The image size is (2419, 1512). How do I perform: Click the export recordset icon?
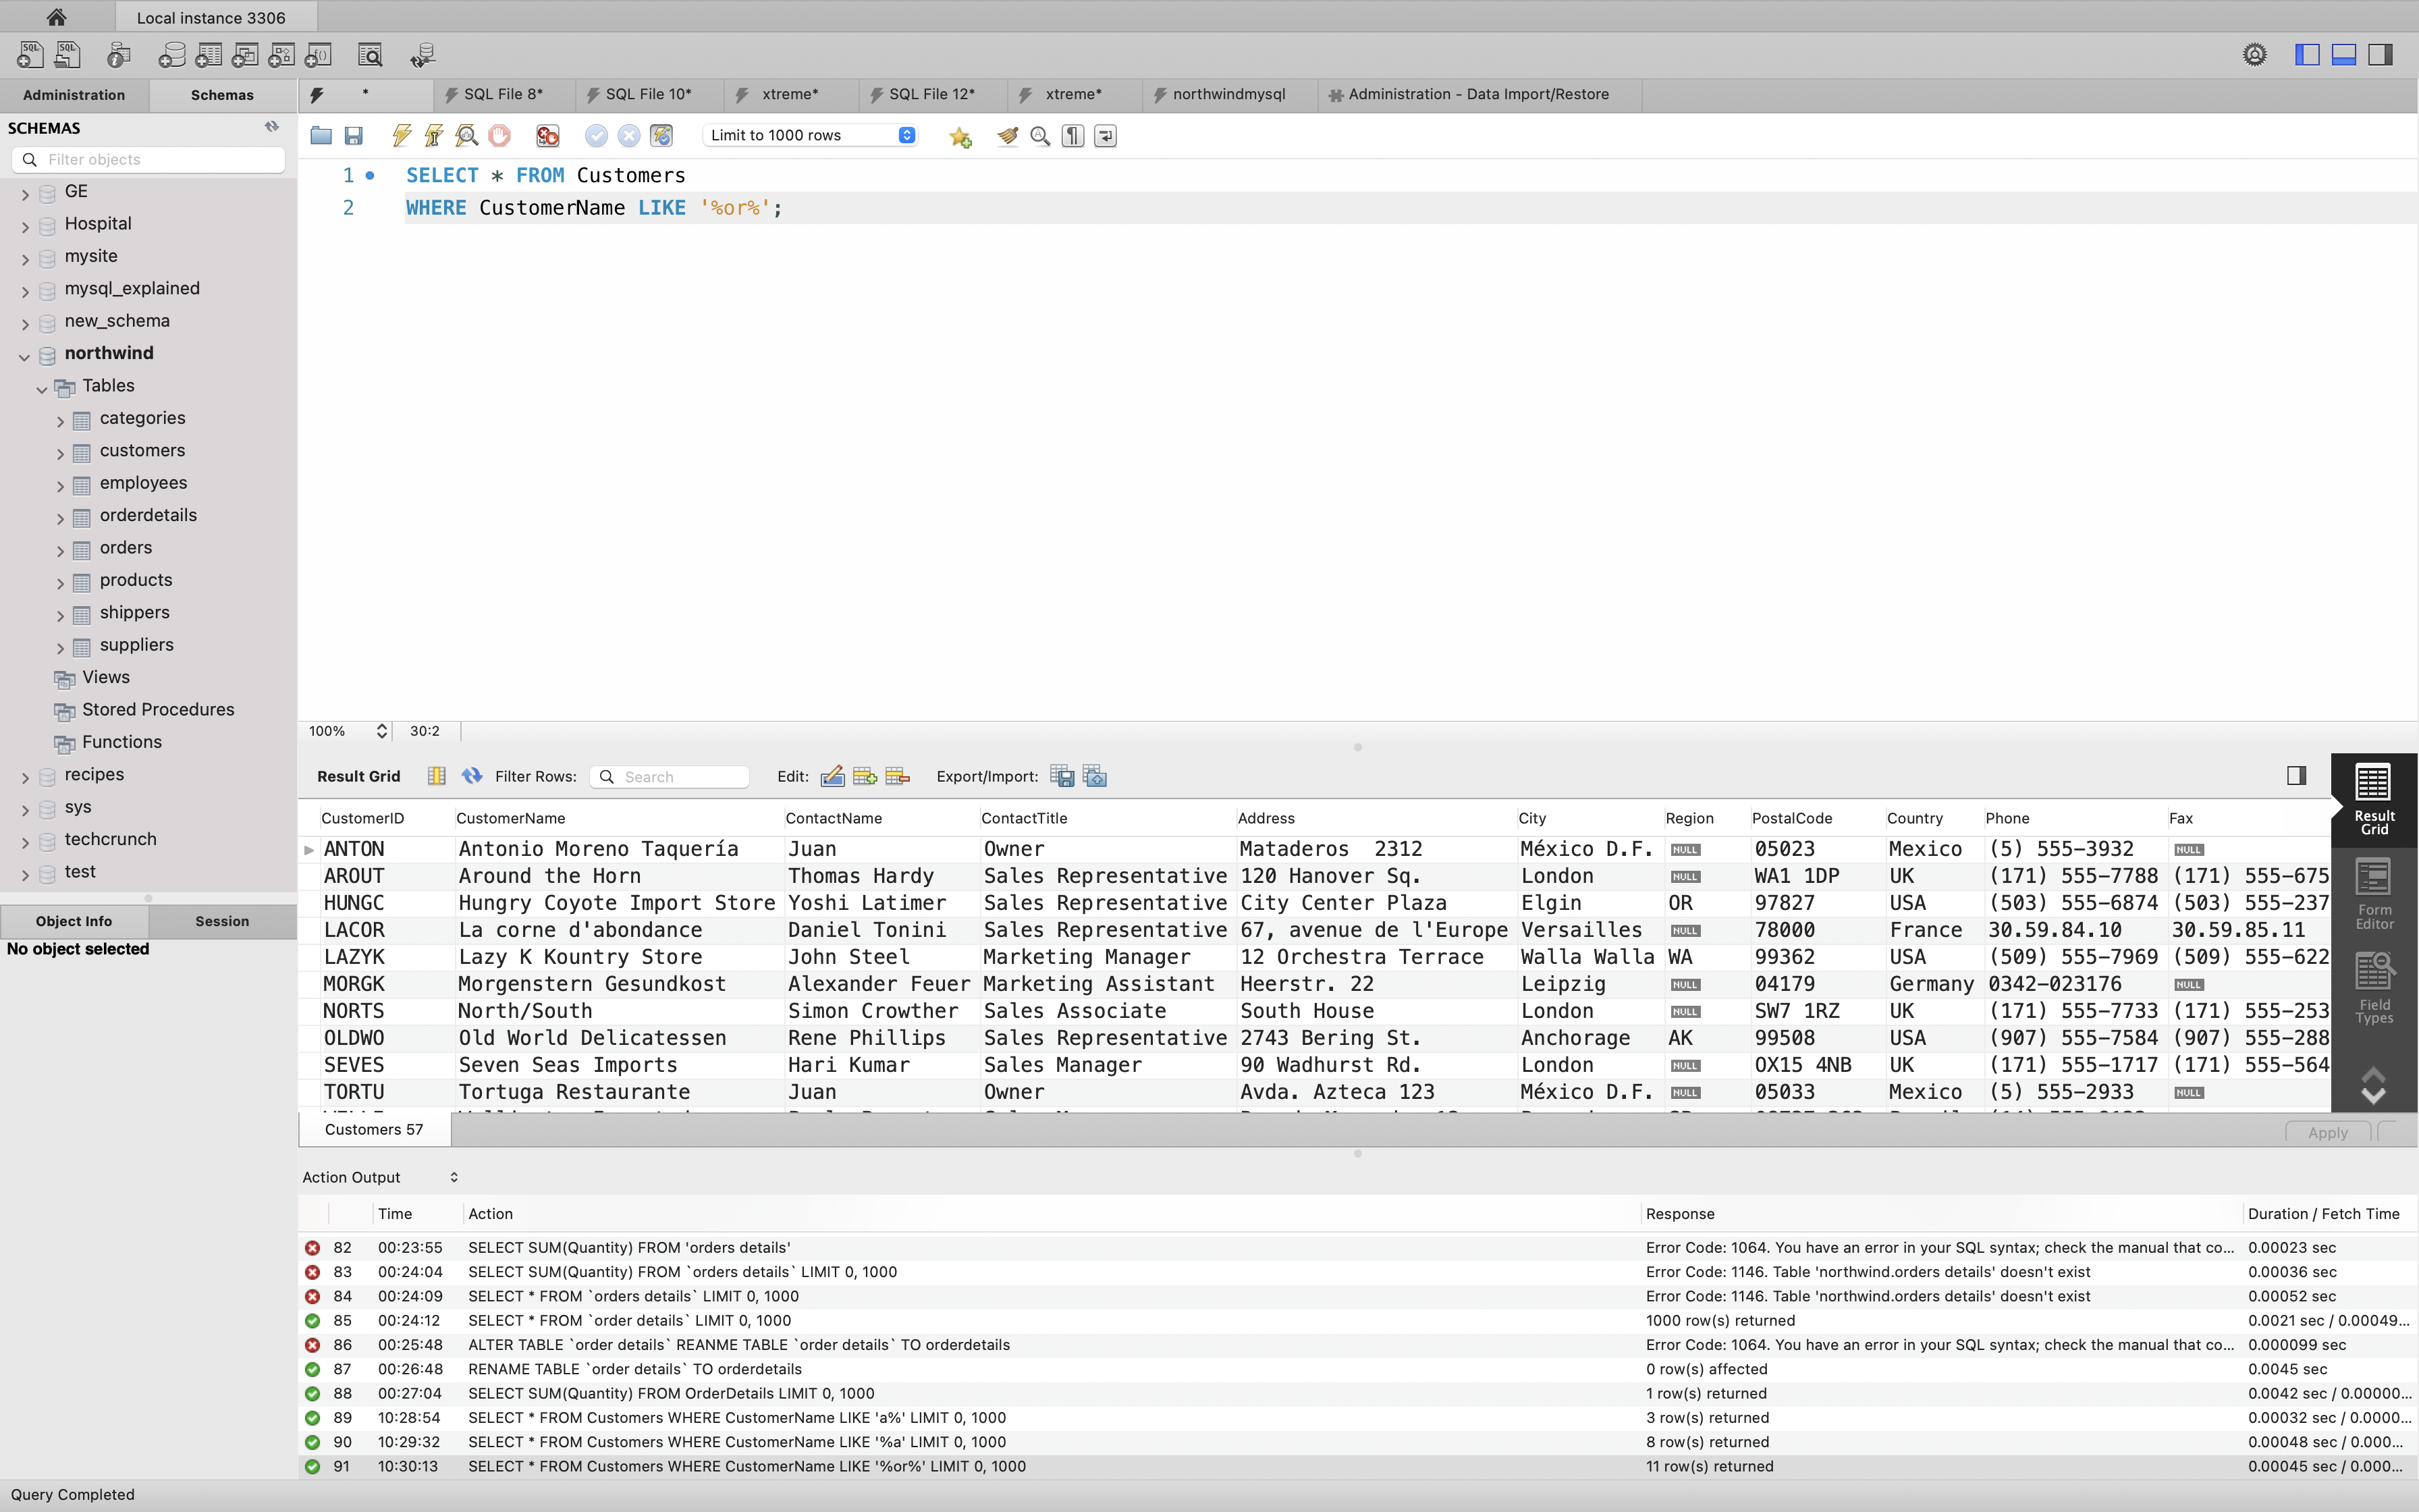coord(1062,776)
